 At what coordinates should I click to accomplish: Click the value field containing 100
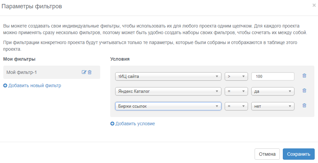pos(273,76)
